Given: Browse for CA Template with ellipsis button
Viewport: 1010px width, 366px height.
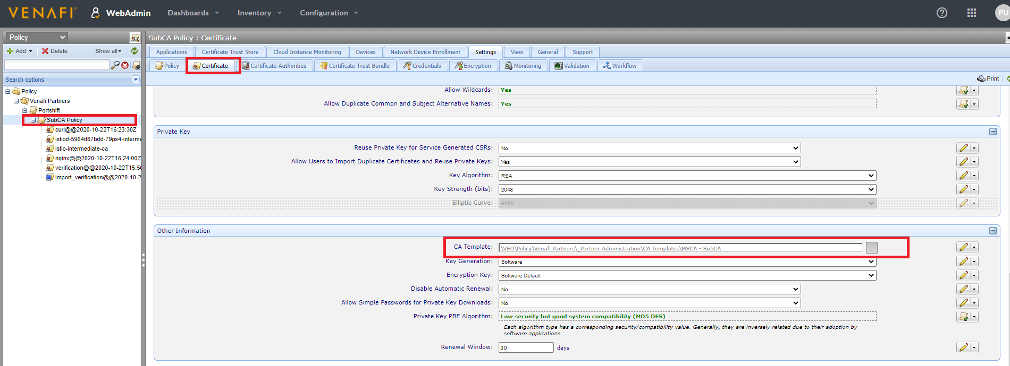Looking at the screenshot, I should [x=871, y=248].
